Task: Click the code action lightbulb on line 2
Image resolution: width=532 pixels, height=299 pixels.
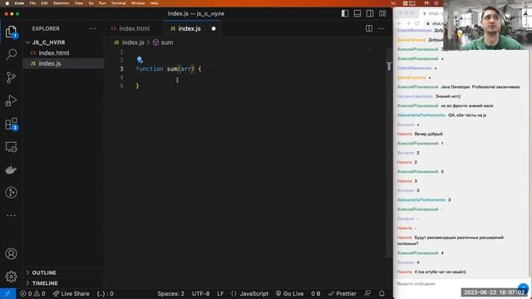Action: pos(140,60)
